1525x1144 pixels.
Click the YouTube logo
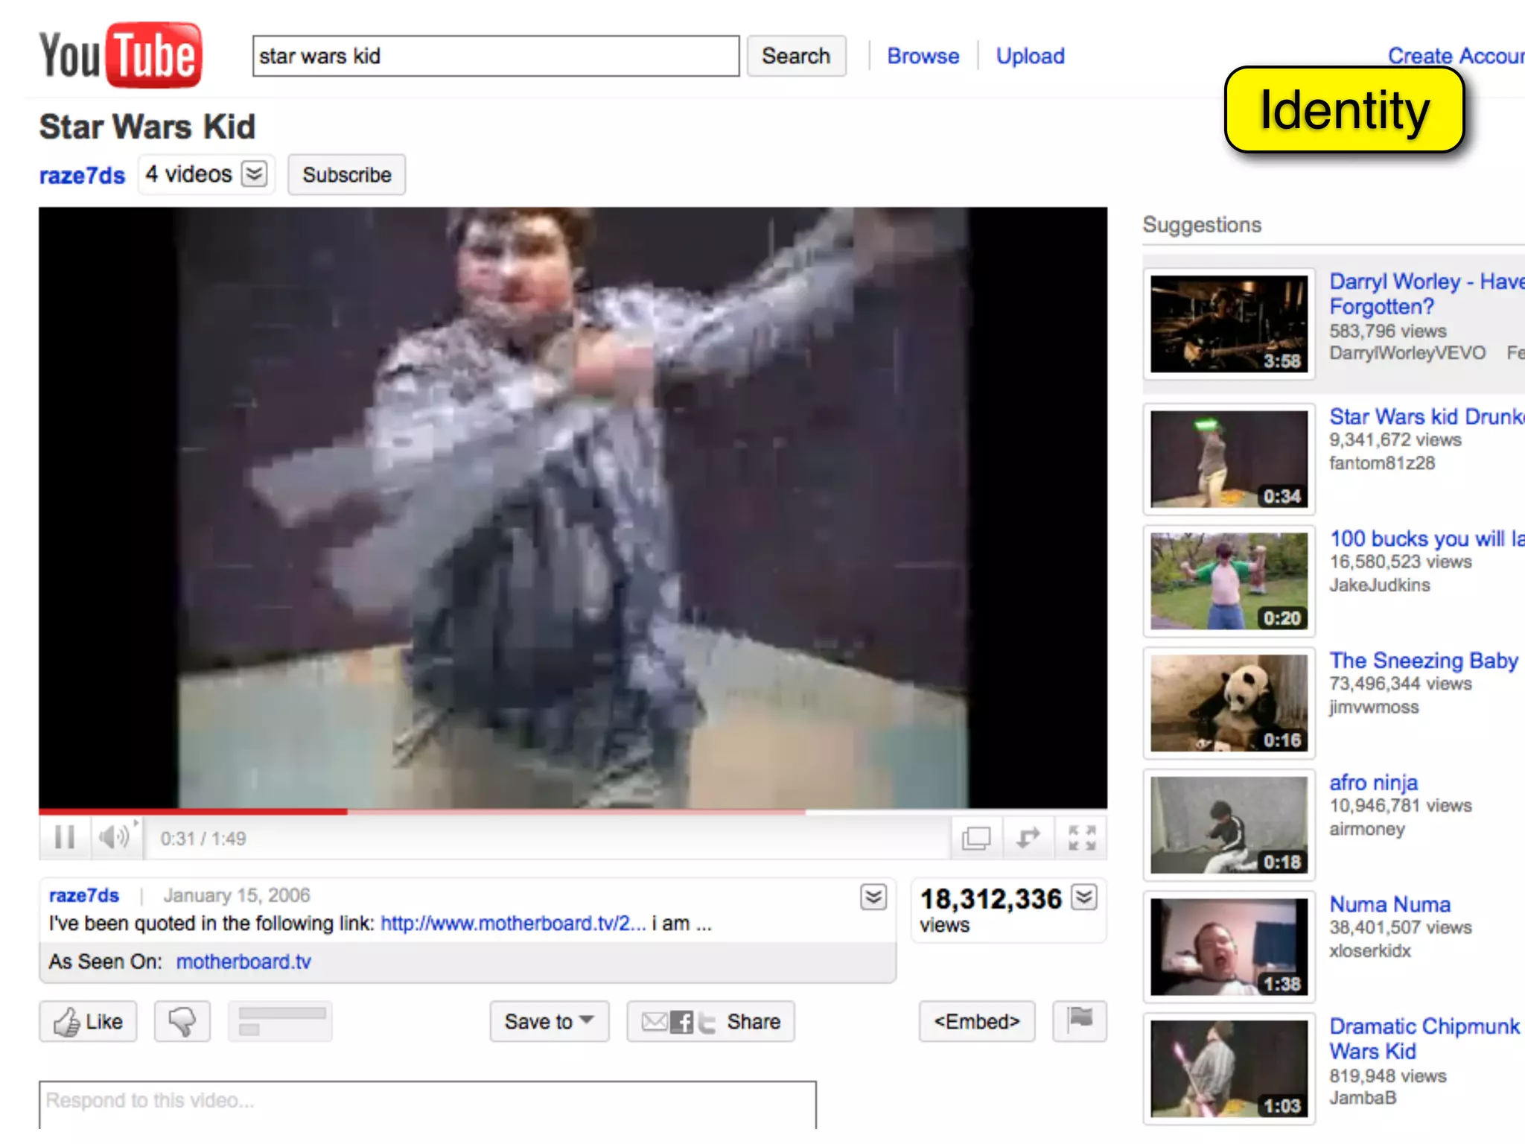pos(121,56)
